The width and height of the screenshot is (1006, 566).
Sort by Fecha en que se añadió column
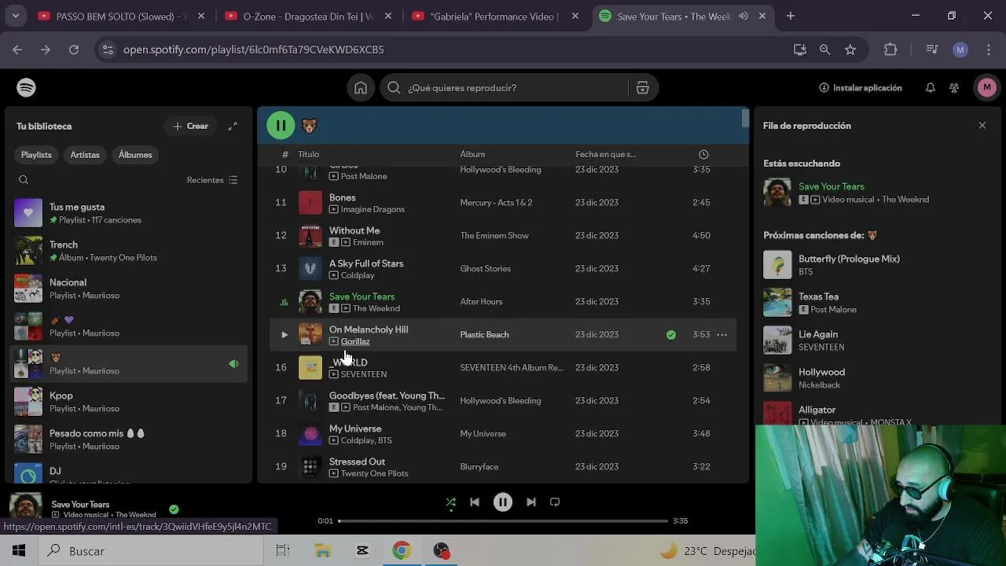click(x=605, y=154)
